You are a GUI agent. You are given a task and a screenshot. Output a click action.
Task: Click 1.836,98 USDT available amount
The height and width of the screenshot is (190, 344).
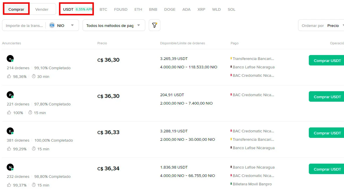click(x=174, y=167)
